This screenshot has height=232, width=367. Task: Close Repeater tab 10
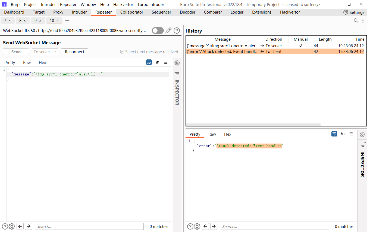[57, 21]
